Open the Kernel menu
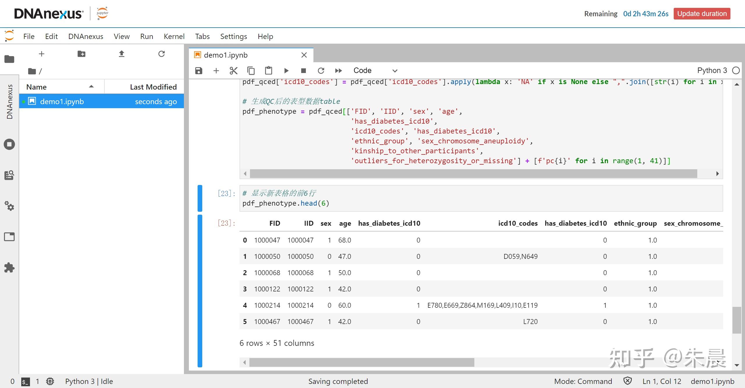The width and height of the screenshot is (745, 388). 174,36
